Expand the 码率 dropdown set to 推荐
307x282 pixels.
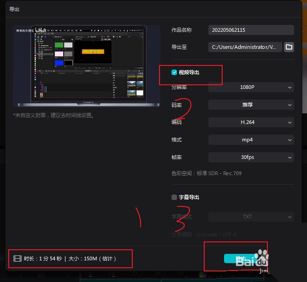point(251,105)
